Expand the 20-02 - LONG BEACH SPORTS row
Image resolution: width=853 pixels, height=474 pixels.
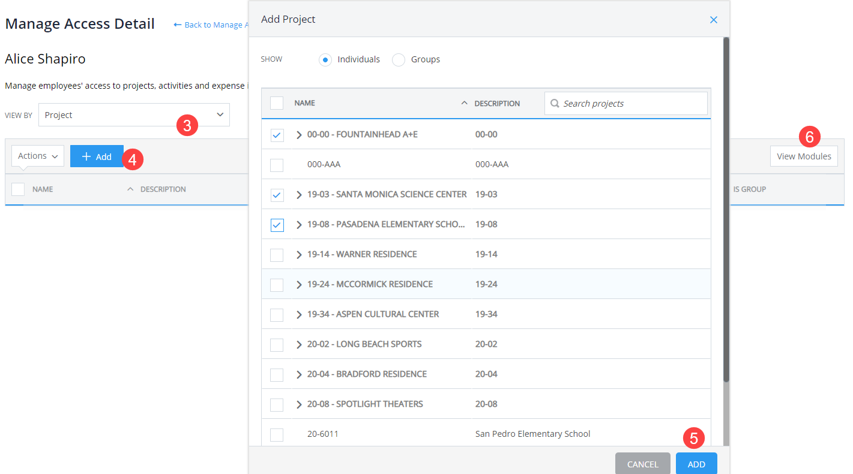point(299,345)
